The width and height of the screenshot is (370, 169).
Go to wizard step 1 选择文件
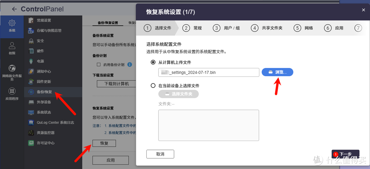click(157, 28)
